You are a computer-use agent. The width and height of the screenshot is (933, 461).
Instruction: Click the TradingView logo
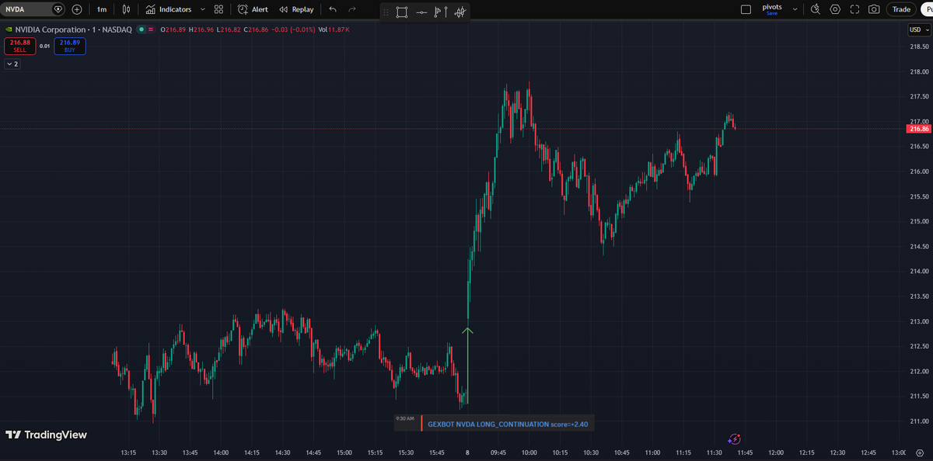coord(46,435)
